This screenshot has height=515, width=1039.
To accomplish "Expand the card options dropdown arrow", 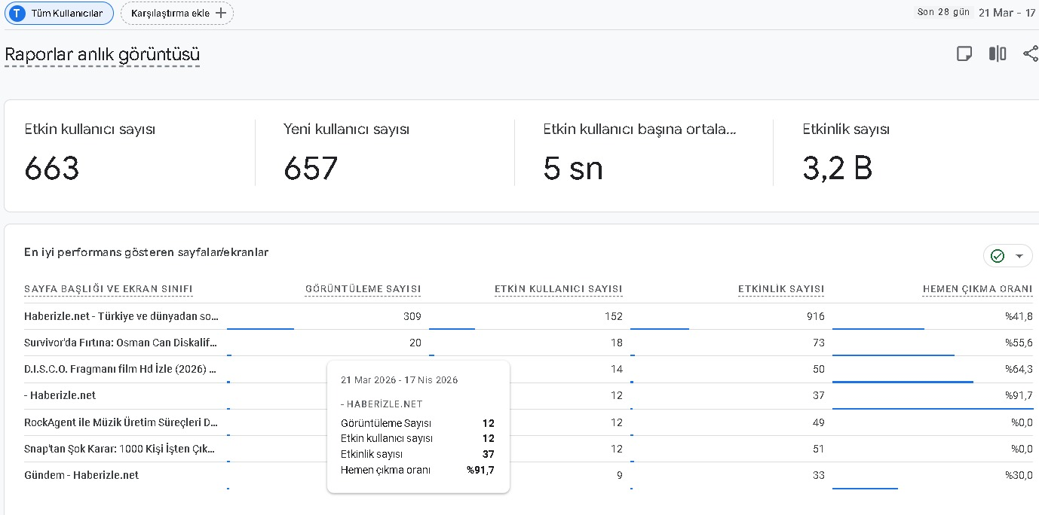I will pyautogui.click(x=1019, y=256).
